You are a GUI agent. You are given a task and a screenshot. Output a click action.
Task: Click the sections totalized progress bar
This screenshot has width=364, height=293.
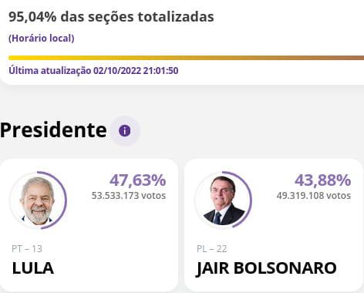coord(187,58)
